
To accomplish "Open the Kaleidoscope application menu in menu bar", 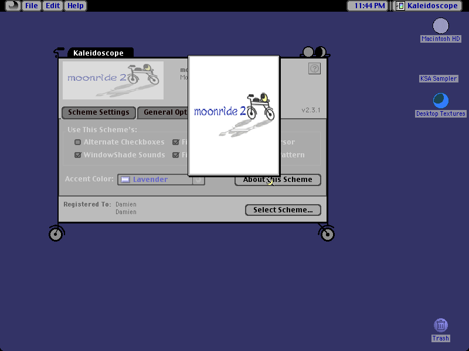I will click(x=428, y=6).
